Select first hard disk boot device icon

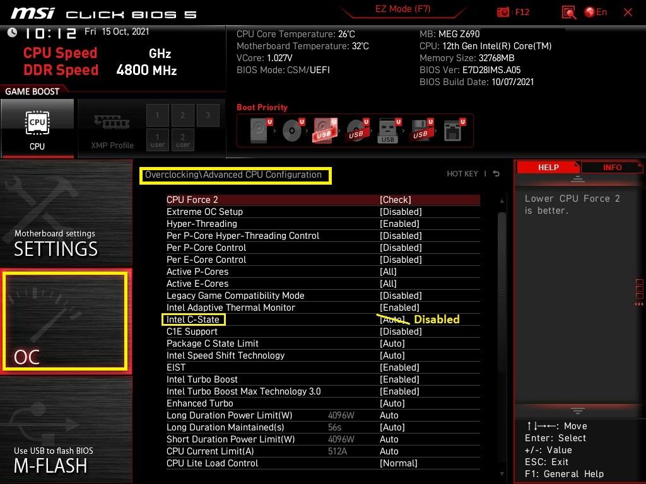pyautogui.click(x=261, y=130)
